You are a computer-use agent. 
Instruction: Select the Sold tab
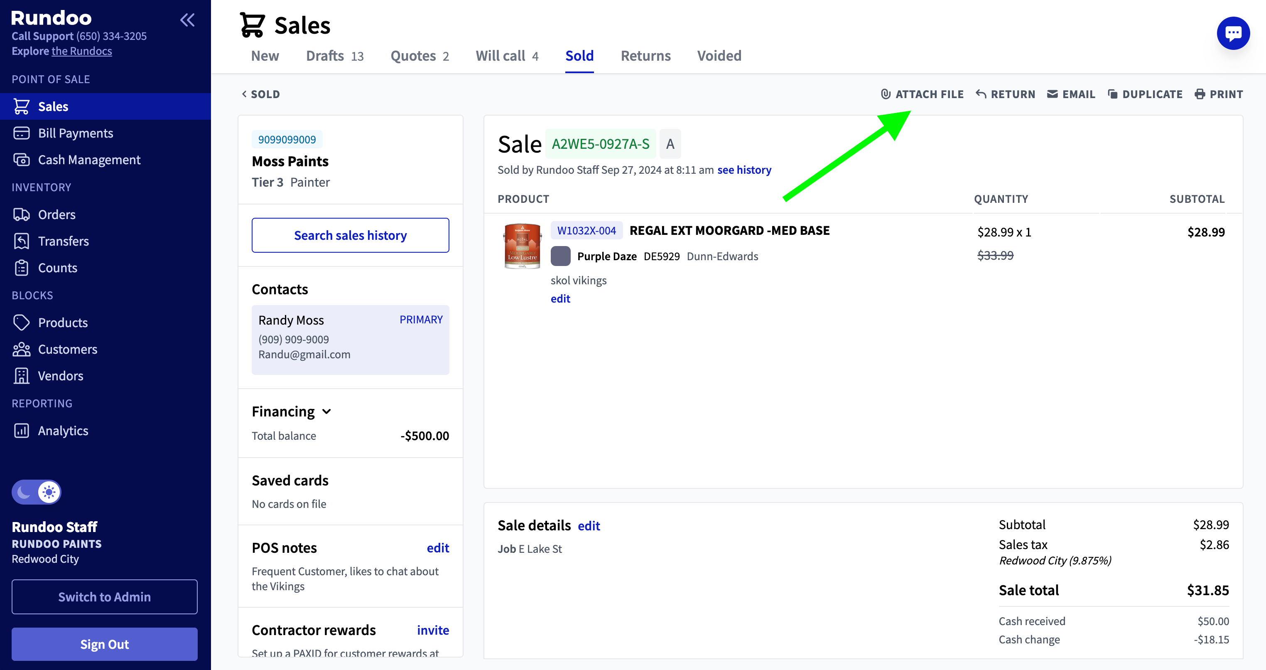pyautogui.click(x=579, y=56)
